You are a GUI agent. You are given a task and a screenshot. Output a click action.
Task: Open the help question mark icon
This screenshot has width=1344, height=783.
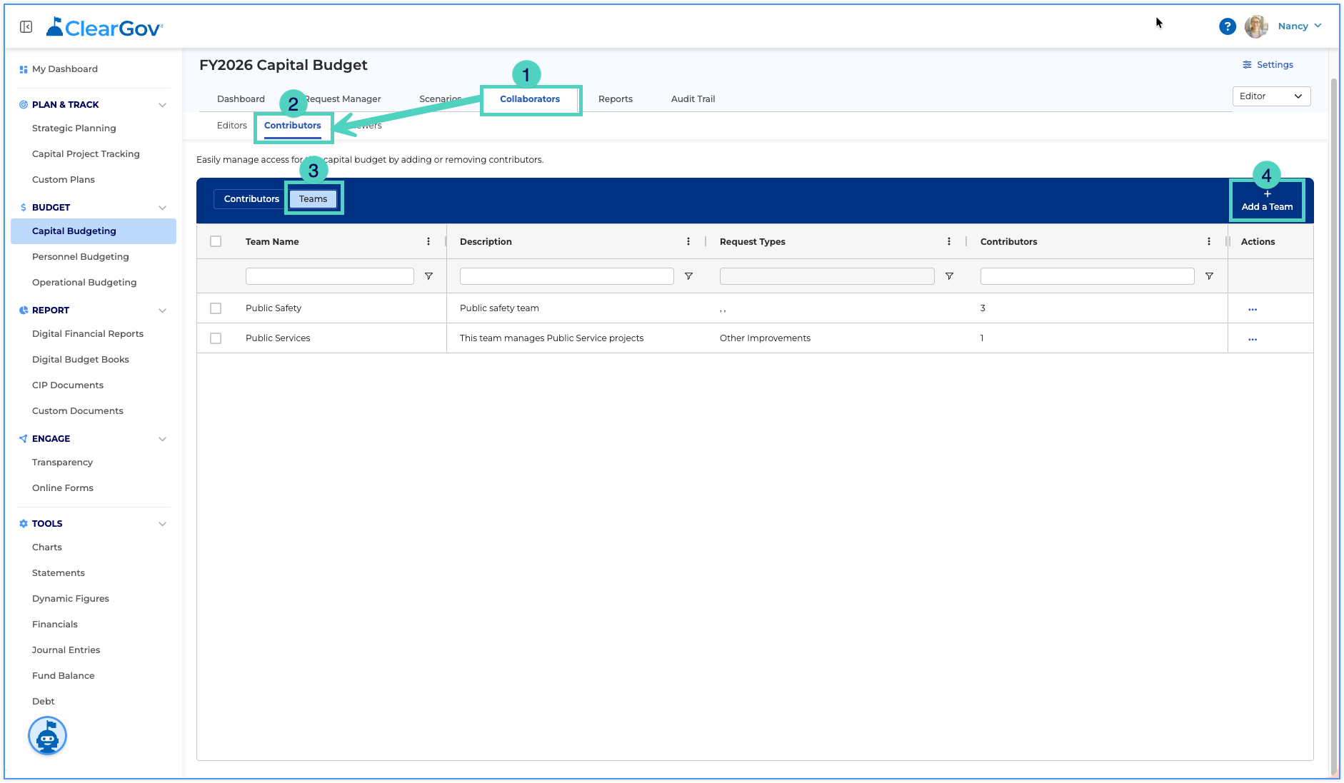pos(1227,26)
